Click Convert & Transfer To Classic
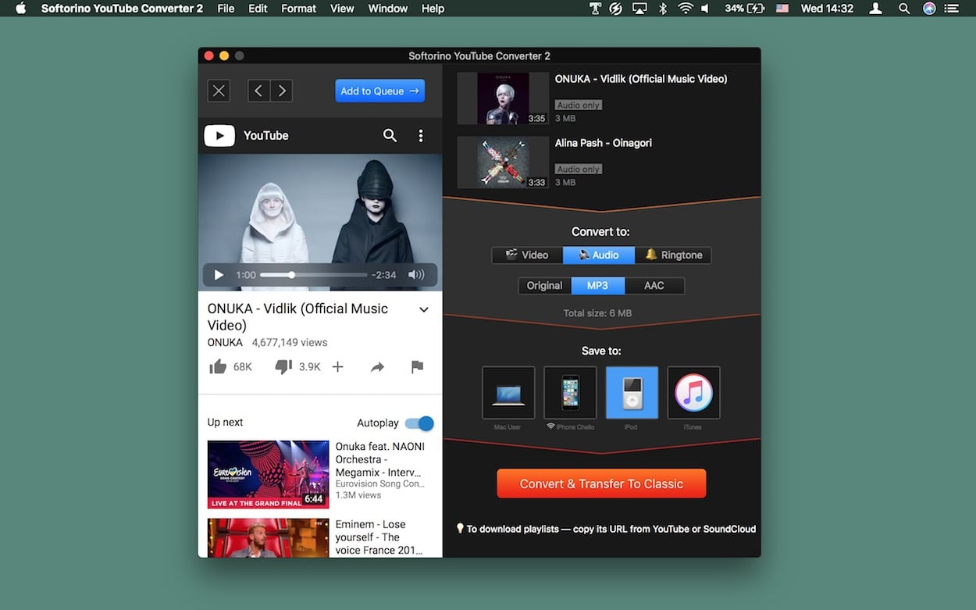Image resolution: width=976 pixels, height=610 pixels. tap(601, 483)
